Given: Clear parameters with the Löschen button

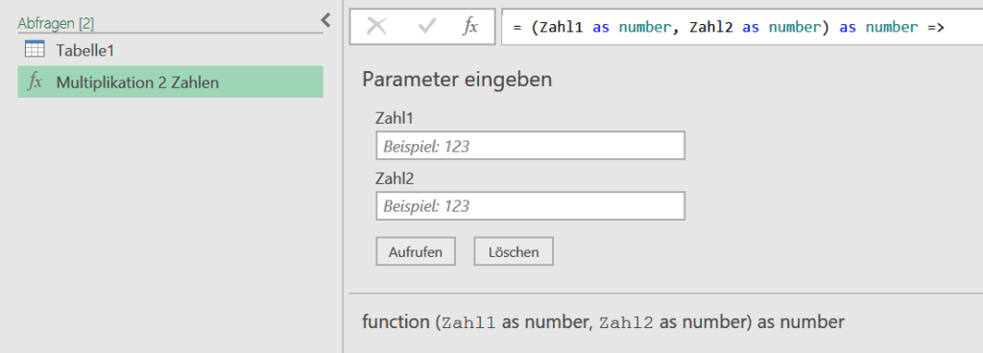Looking at the screenshot, I should pyautogui.click(x=514, y=251).
